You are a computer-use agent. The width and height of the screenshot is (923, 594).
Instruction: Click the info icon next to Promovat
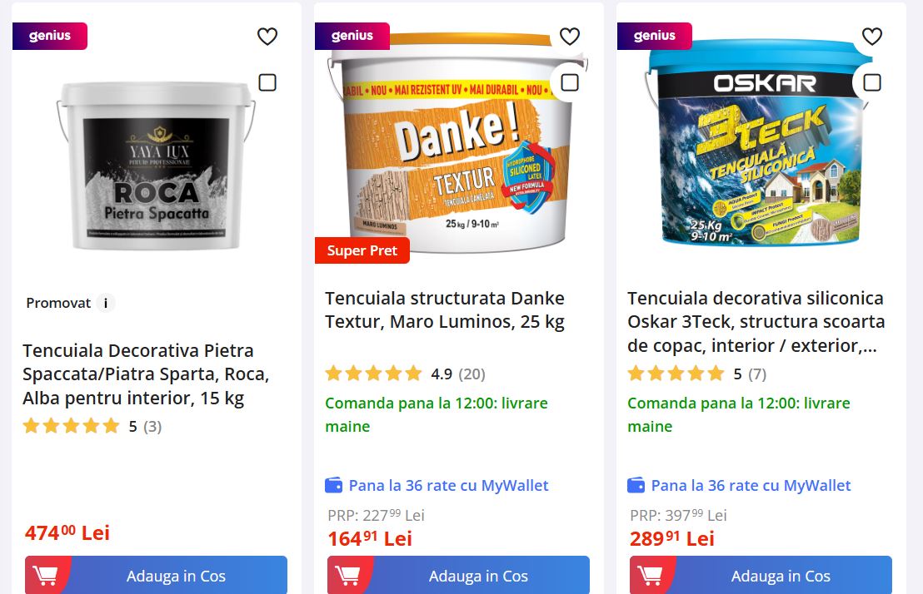106,303
